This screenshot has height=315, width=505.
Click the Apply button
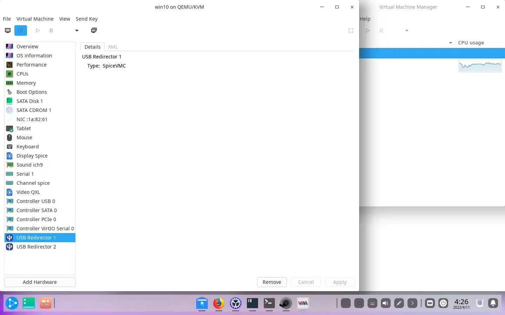pyautogui.click(x=340, y=282)
